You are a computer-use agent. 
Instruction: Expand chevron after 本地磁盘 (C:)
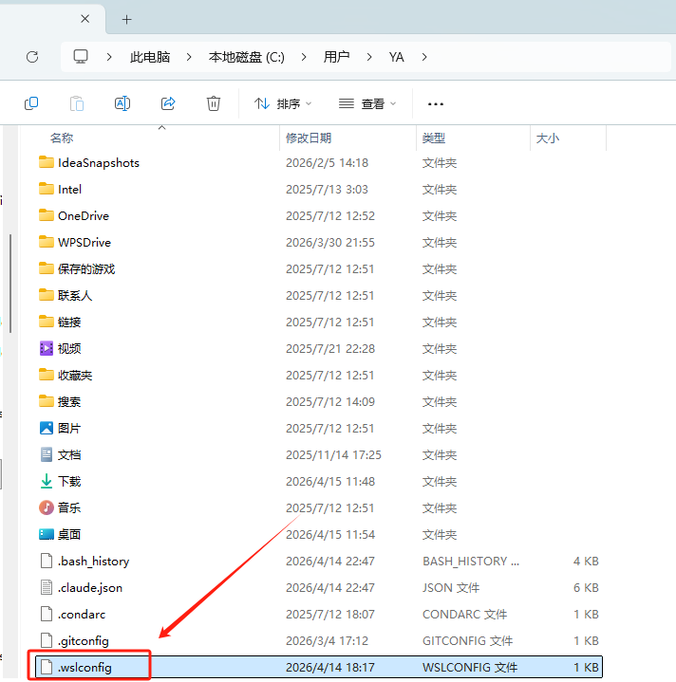[304, 57]
